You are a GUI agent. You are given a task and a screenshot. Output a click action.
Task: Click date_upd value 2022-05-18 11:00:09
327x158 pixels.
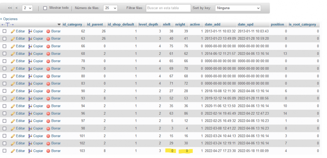click(253, 151)
